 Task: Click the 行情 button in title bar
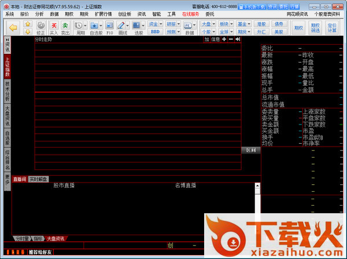294,7
